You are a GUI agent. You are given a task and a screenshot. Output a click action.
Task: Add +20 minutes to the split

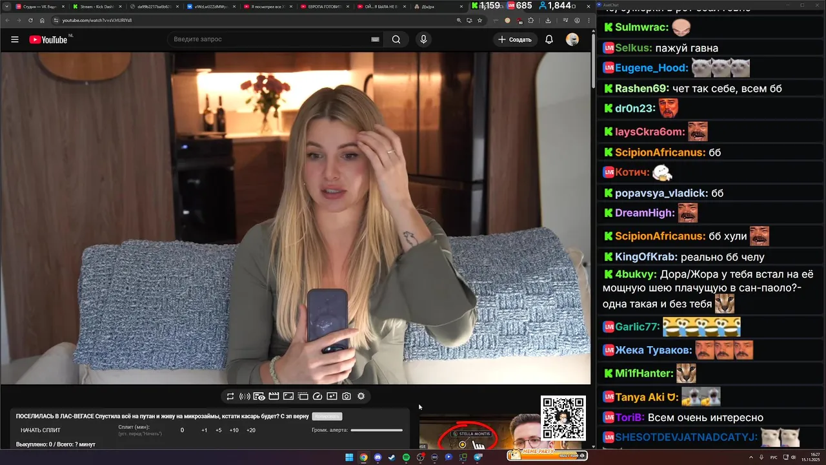(251, 430)
